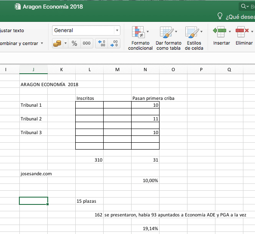Open Estilos de celda icon
Image resolution: width=255 pixels, height=234 pixels.
(192, 32)
